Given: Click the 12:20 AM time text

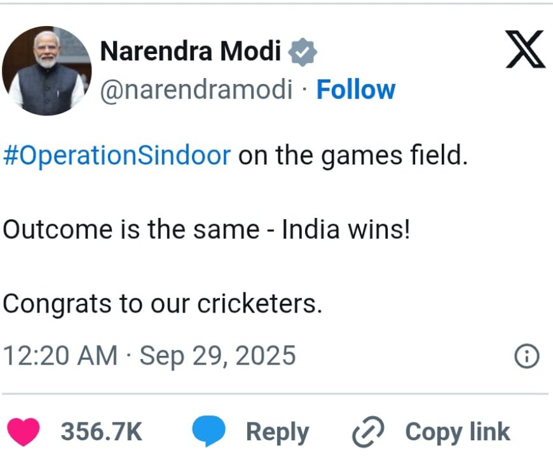Looking at the screenshot, I should coord(60,356).
